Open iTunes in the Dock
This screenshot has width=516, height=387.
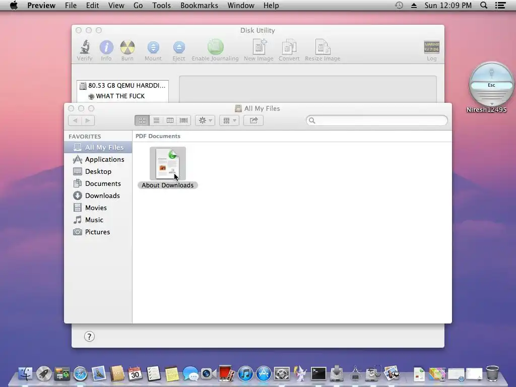coord(245,374)
